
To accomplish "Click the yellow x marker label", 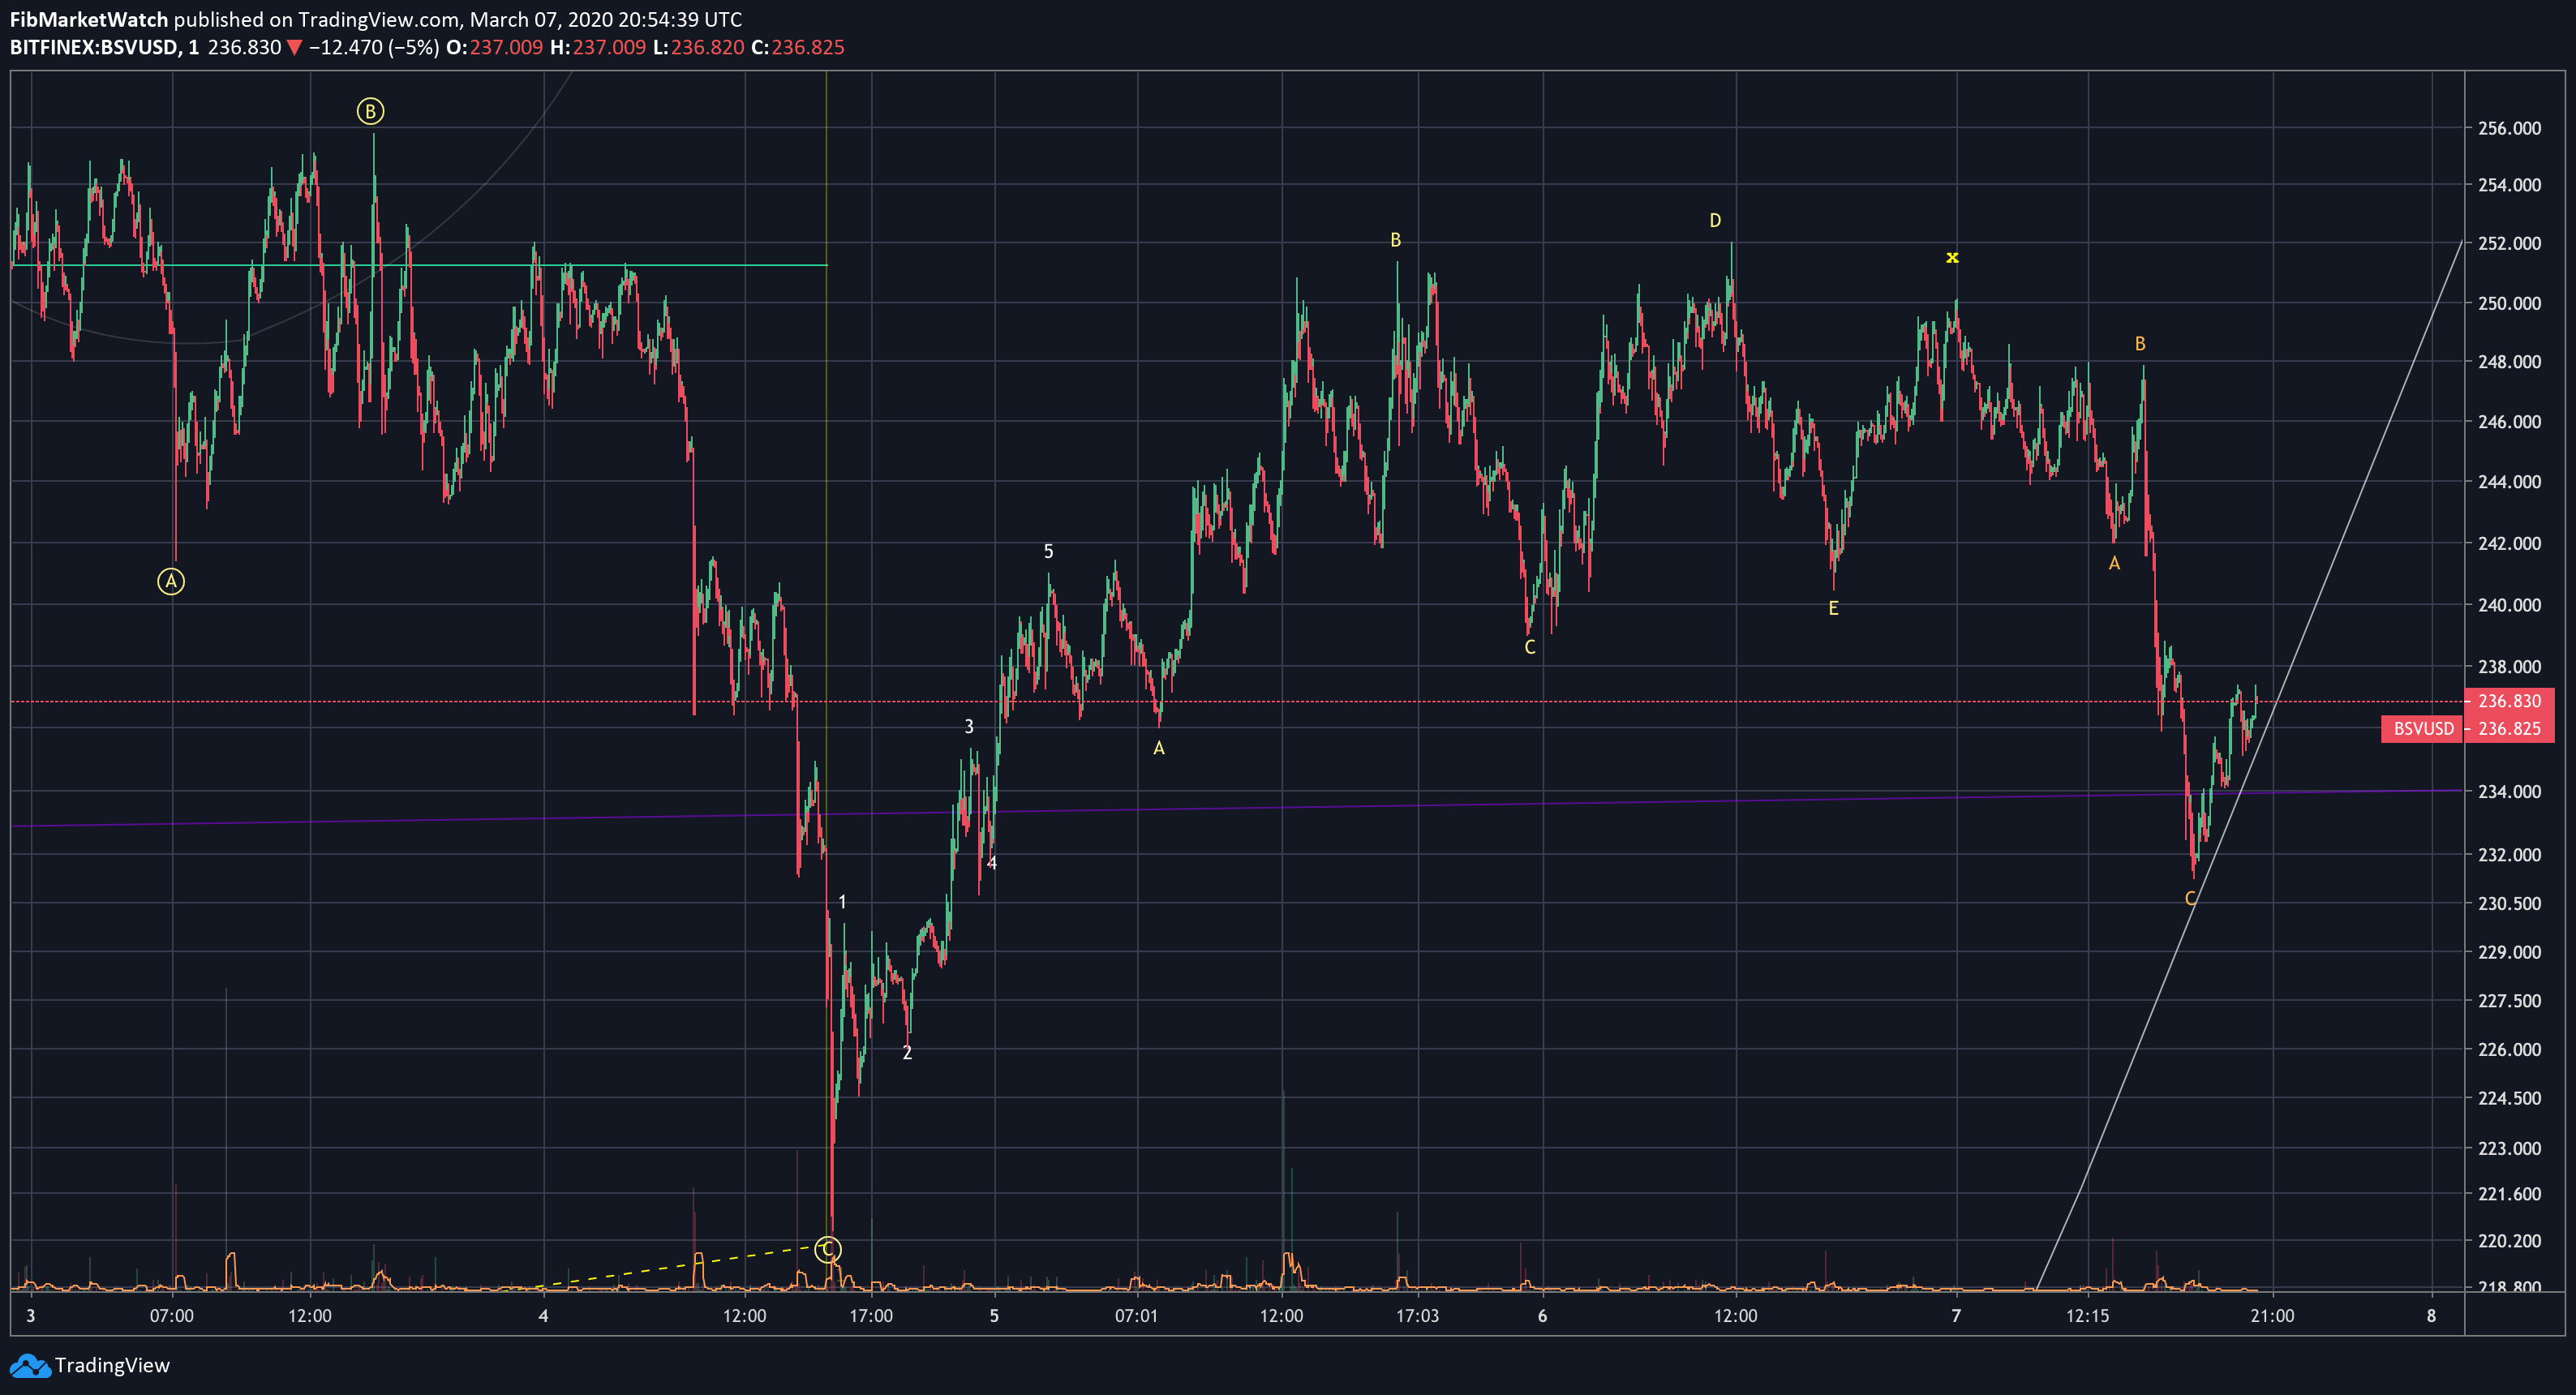I will click(1952, 257).
